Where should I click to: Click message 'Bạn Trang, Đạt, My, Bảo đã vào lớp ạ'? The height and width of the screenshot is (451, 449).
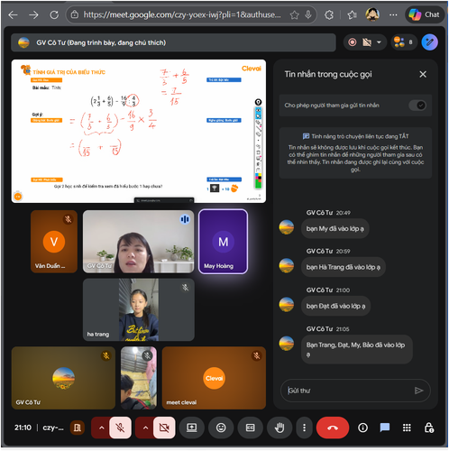[357, 349]
